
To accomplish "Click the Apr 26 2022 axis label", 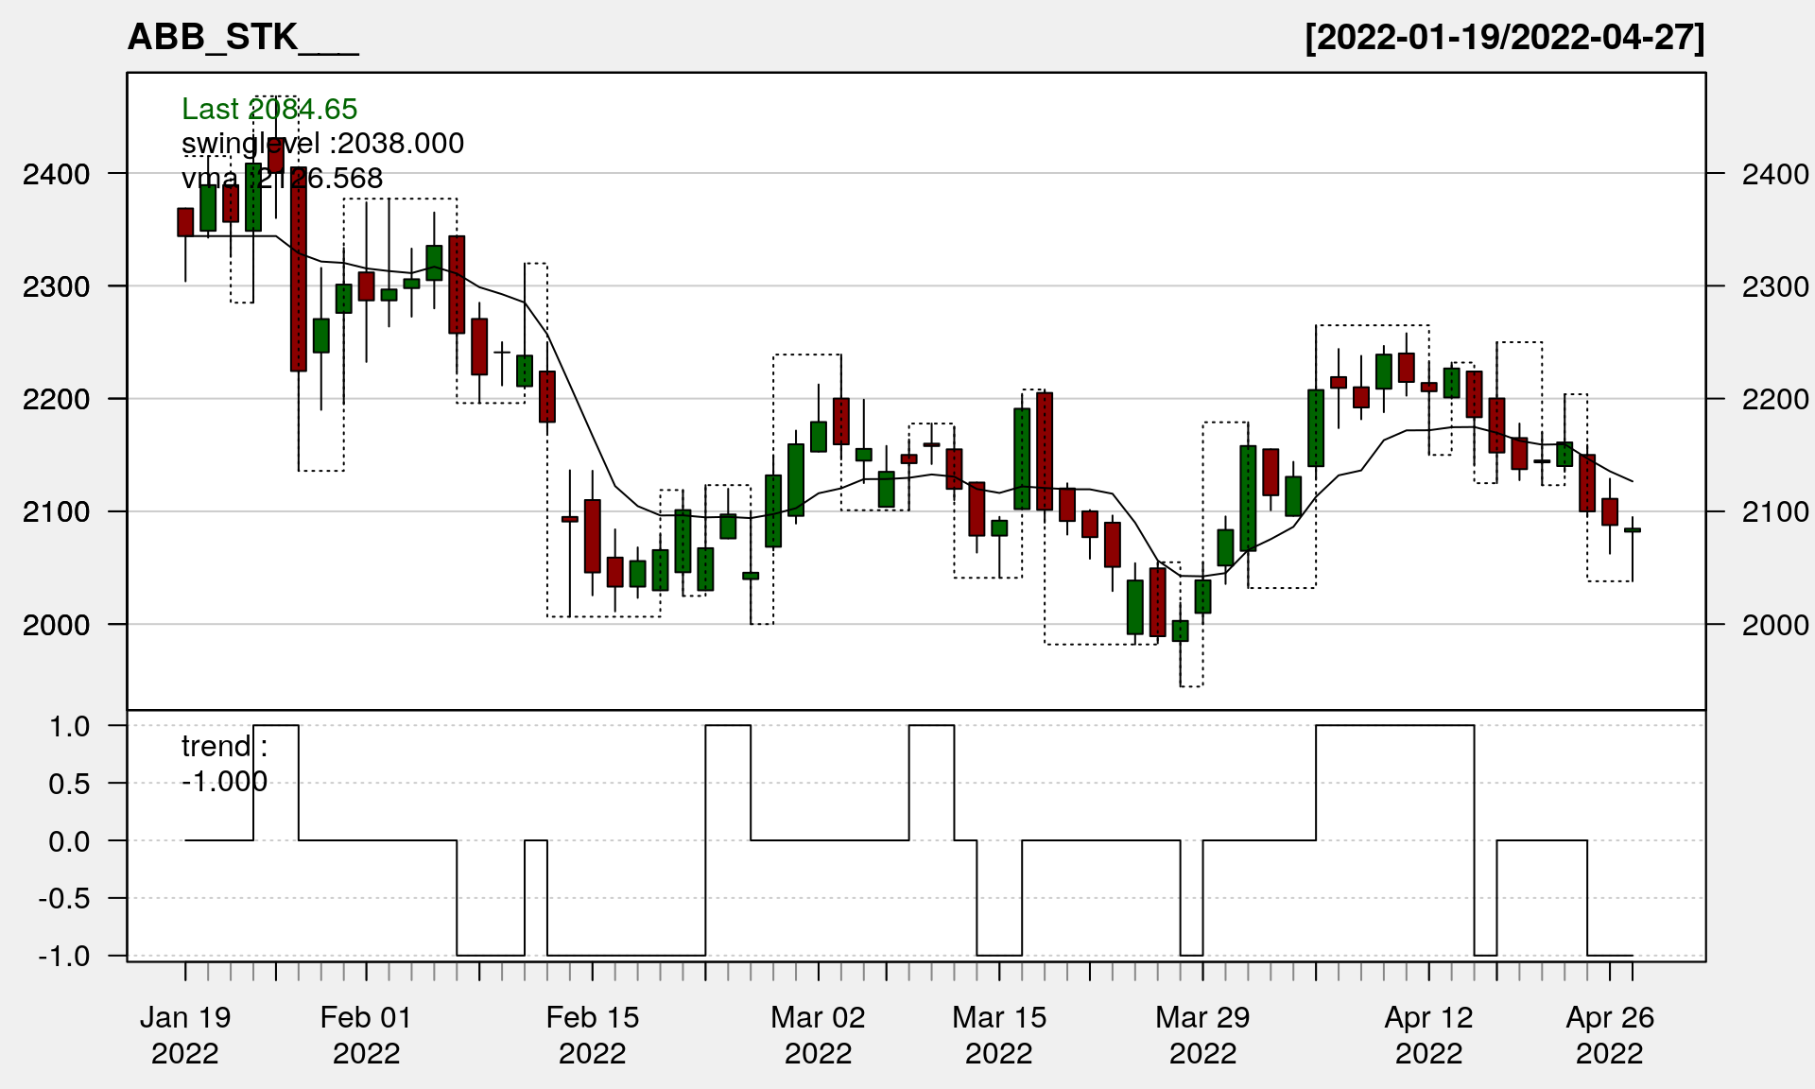I will pos(1609,1034).
